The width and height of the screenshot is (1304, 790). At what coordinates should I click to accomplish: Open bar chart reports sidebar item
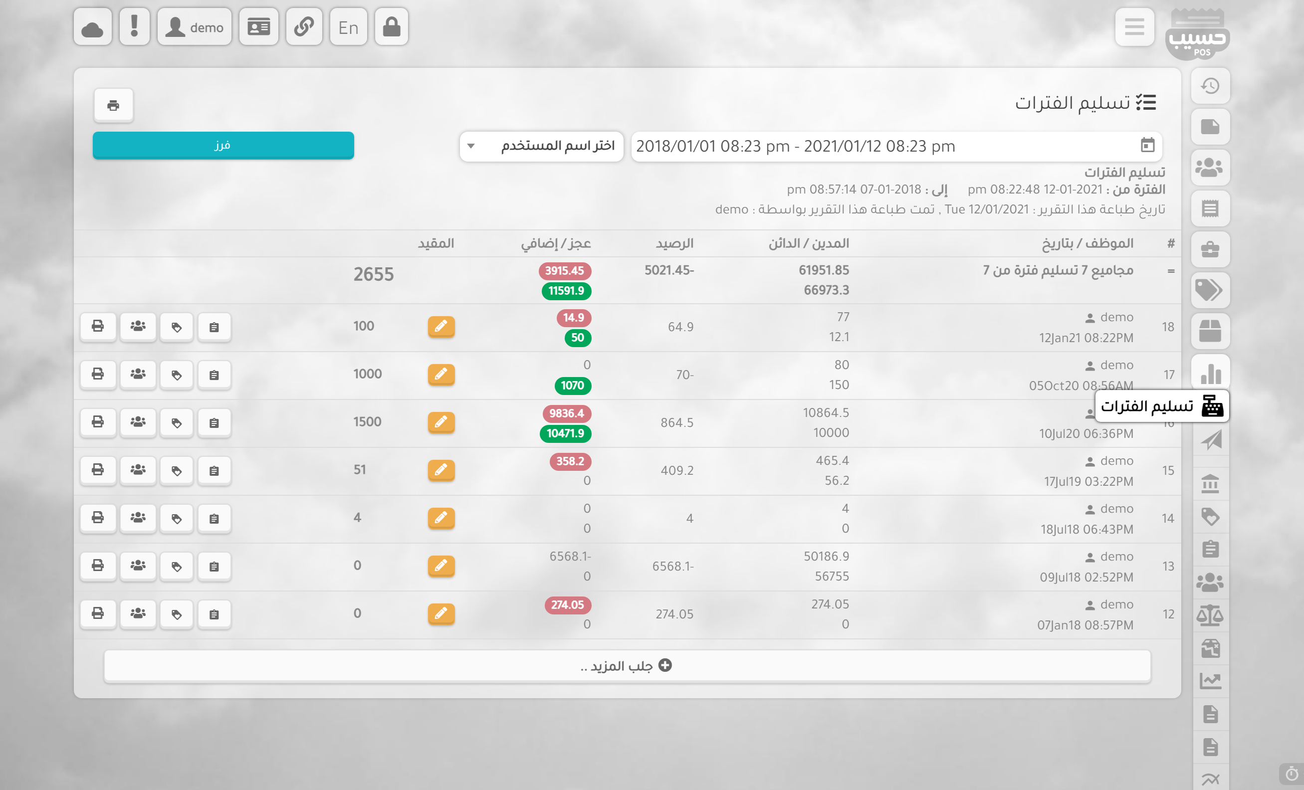(x=1210, y=374)
